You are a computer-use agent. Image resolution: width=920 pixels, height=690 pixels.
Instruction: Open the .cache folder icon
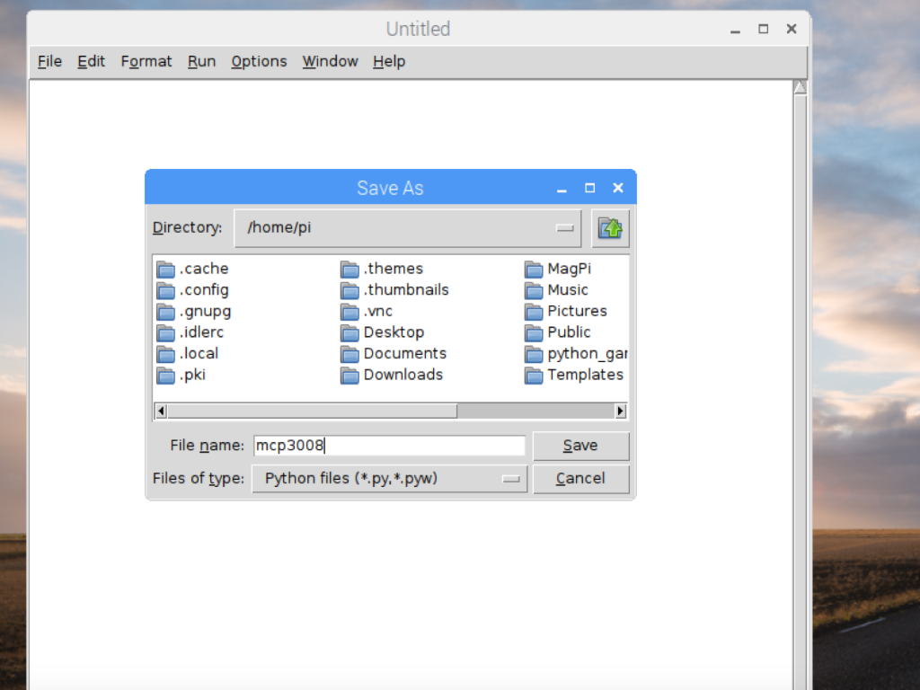pos(166,270)
